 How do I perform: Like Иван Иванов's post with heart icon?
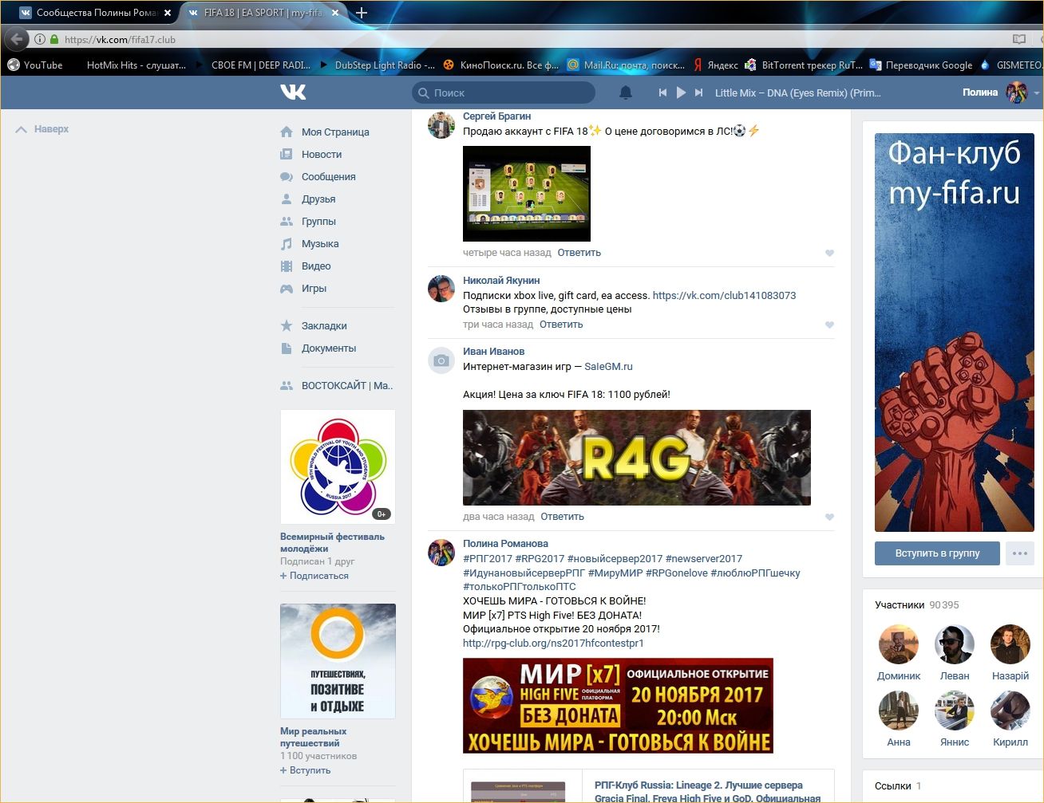point(829,517)
